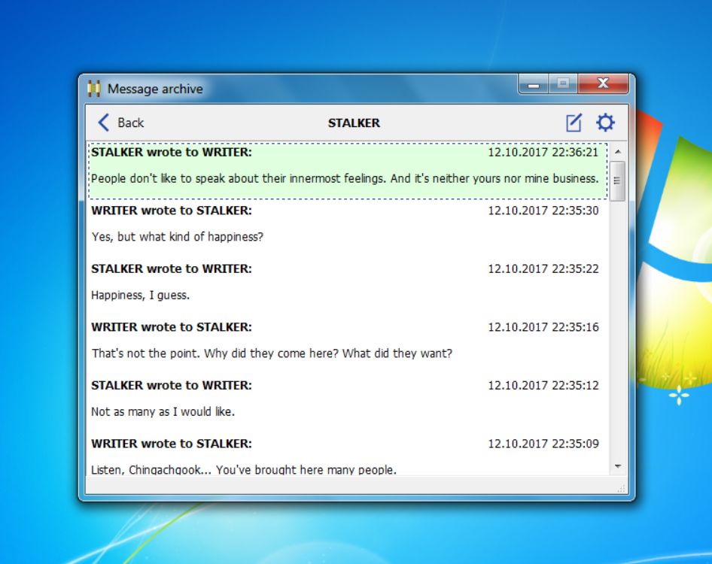
Task: Select the highlighted header 'STALKER wrote to WRITER:' at 22:36:21
Action: [171, 152]
